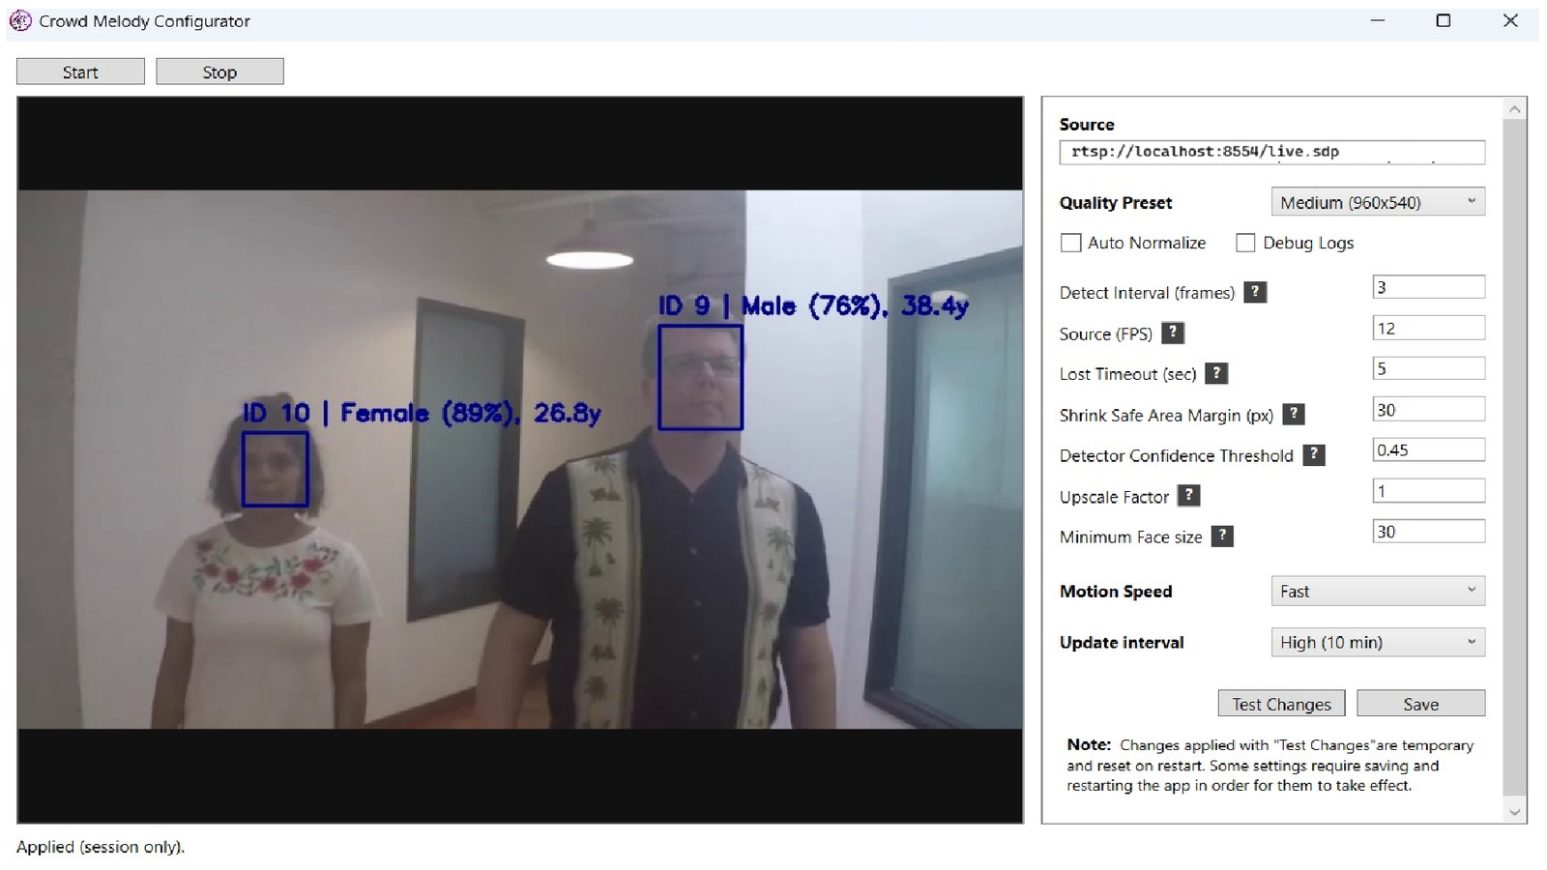Click help icon beside Source (FPS)

click(x=1172, y=333)
